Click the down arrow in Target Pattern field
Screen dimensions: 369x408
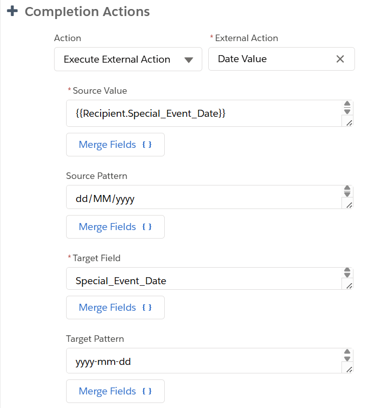click(347, 359)
